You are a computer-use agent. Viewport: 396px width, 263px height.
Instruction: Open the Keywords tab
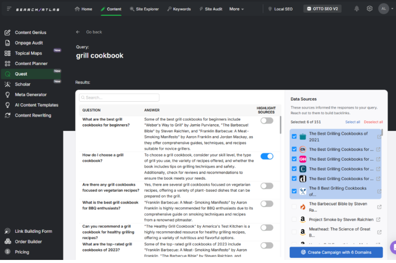tap(179, 9)
